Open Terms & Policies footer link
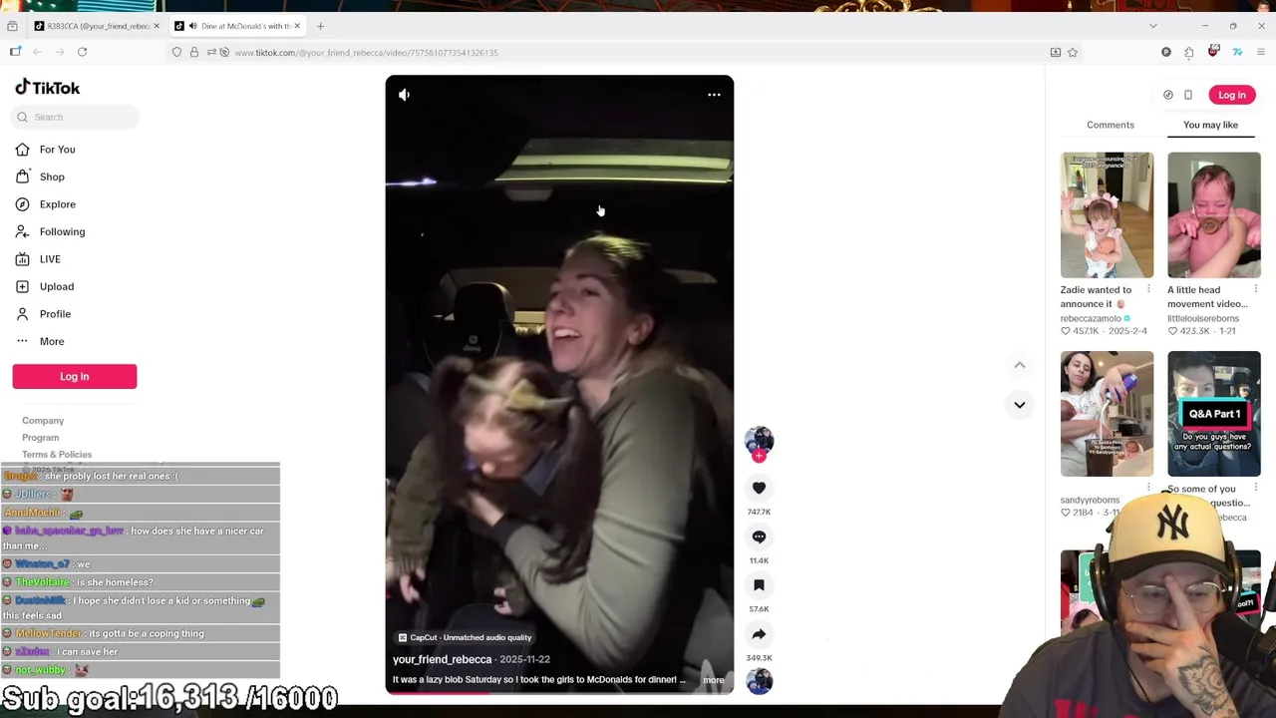 (x=57, y=455)
